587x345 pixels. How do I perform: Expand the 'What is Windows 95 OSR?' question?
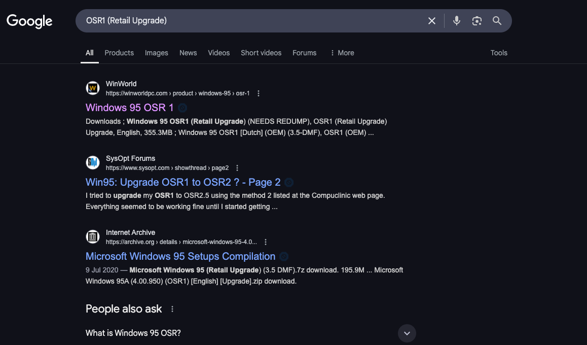(407, 333)
